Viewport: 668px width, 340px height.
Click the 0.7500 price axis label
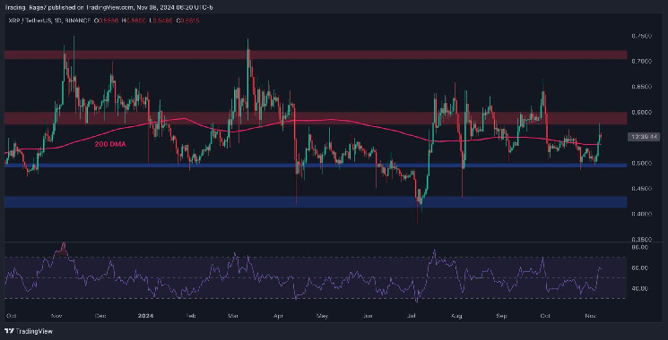coord(641,37)
